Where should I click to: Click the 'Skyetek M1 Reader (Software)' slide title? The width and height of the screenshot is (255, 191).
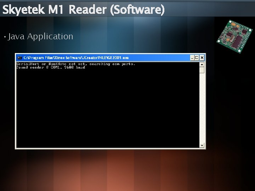pyautogui.click(x=84, y=10)
